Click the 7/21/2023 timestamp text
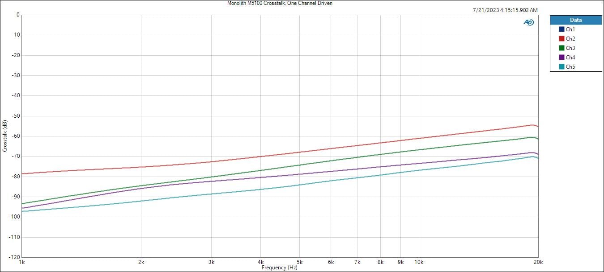The width and height of the screenshot is (604, 272). tap(505, 10)
